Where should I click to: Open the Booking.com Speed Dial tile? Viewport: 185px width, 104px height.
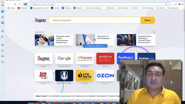[146, 56]
